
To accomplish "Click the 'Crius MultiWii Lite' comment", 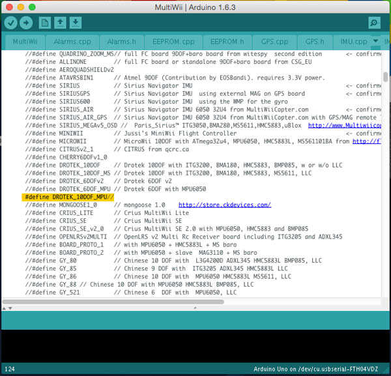I will click(x=156, y=213).
